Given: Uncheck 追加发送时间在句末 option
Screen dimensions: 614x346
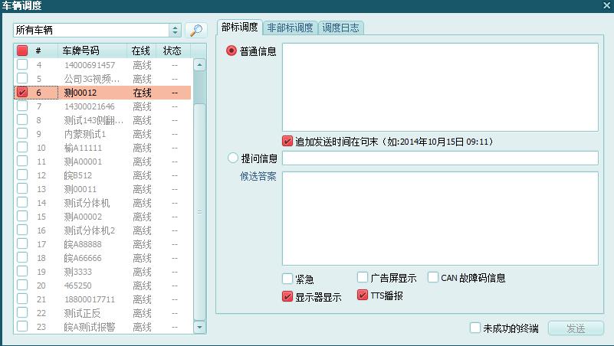Looking at the screenshot, I should point(287,141).
